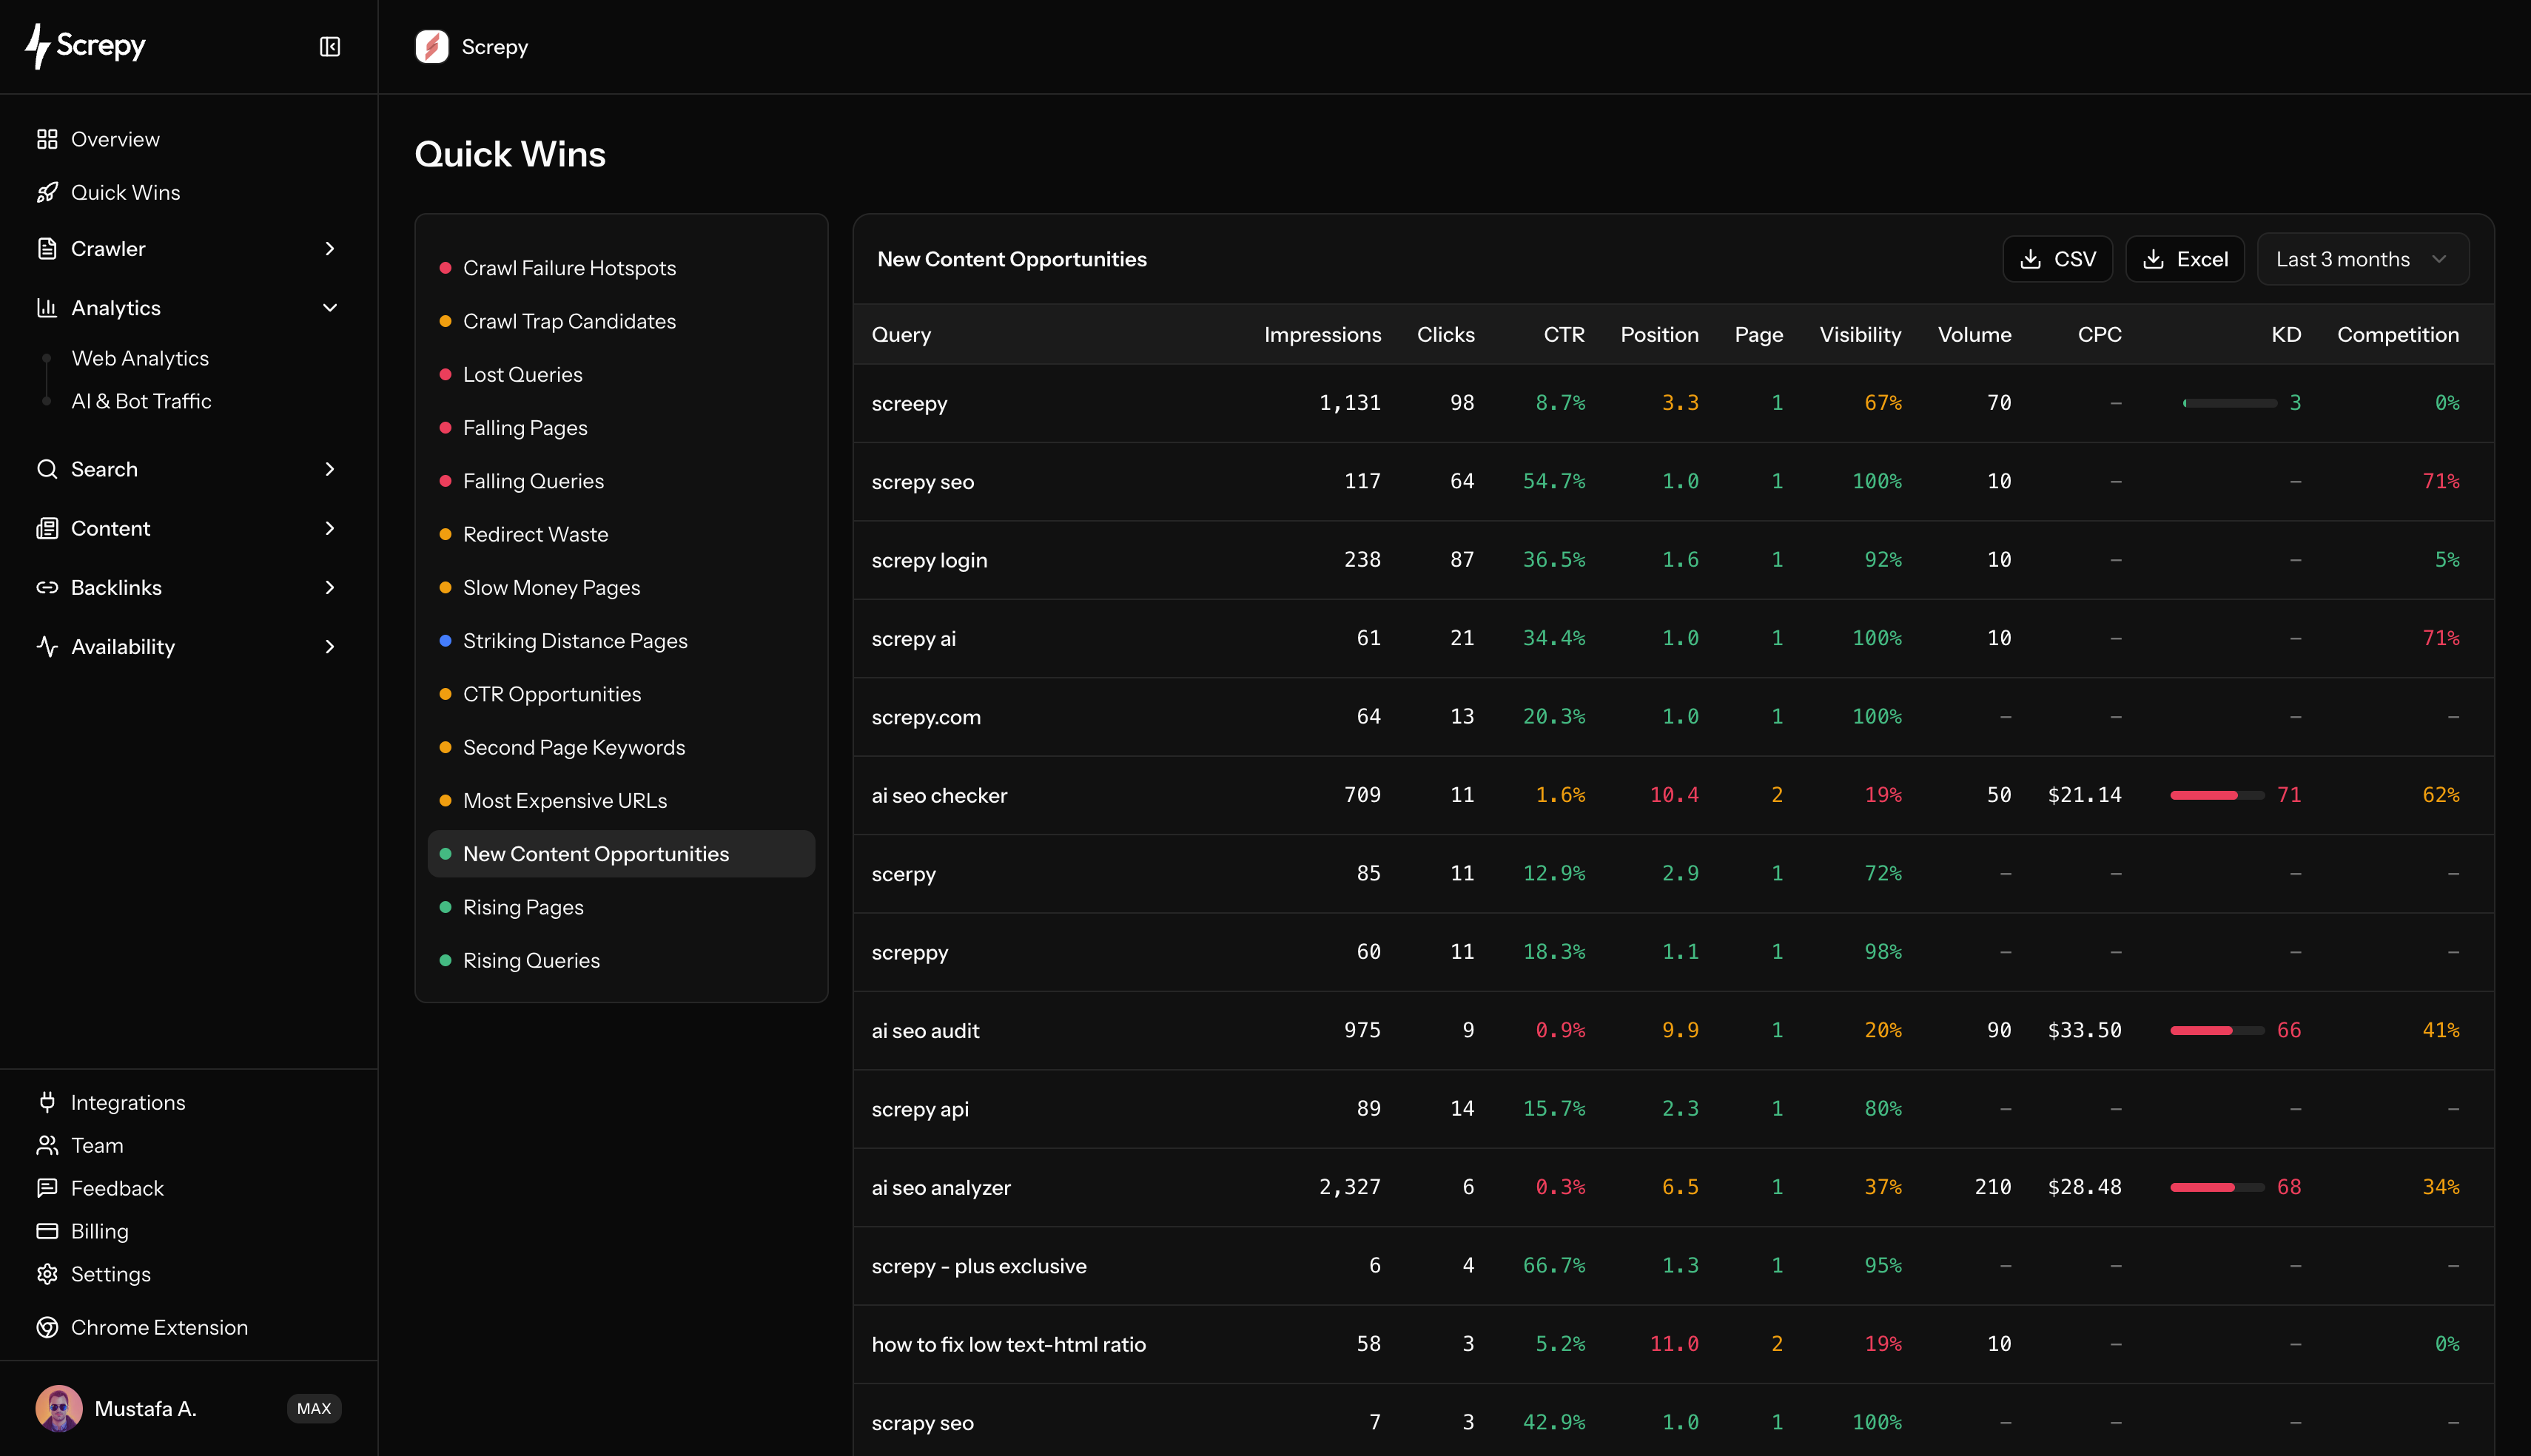Image resolution: width=2531 pixels, height=1456 pixels.
Task: Expand the Crawler menu chevron
Action: pos(330,248)
